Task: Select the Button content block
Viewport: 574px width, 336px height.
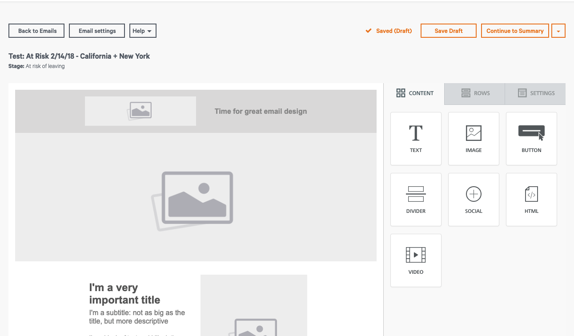Action: [x=531, y=139]
